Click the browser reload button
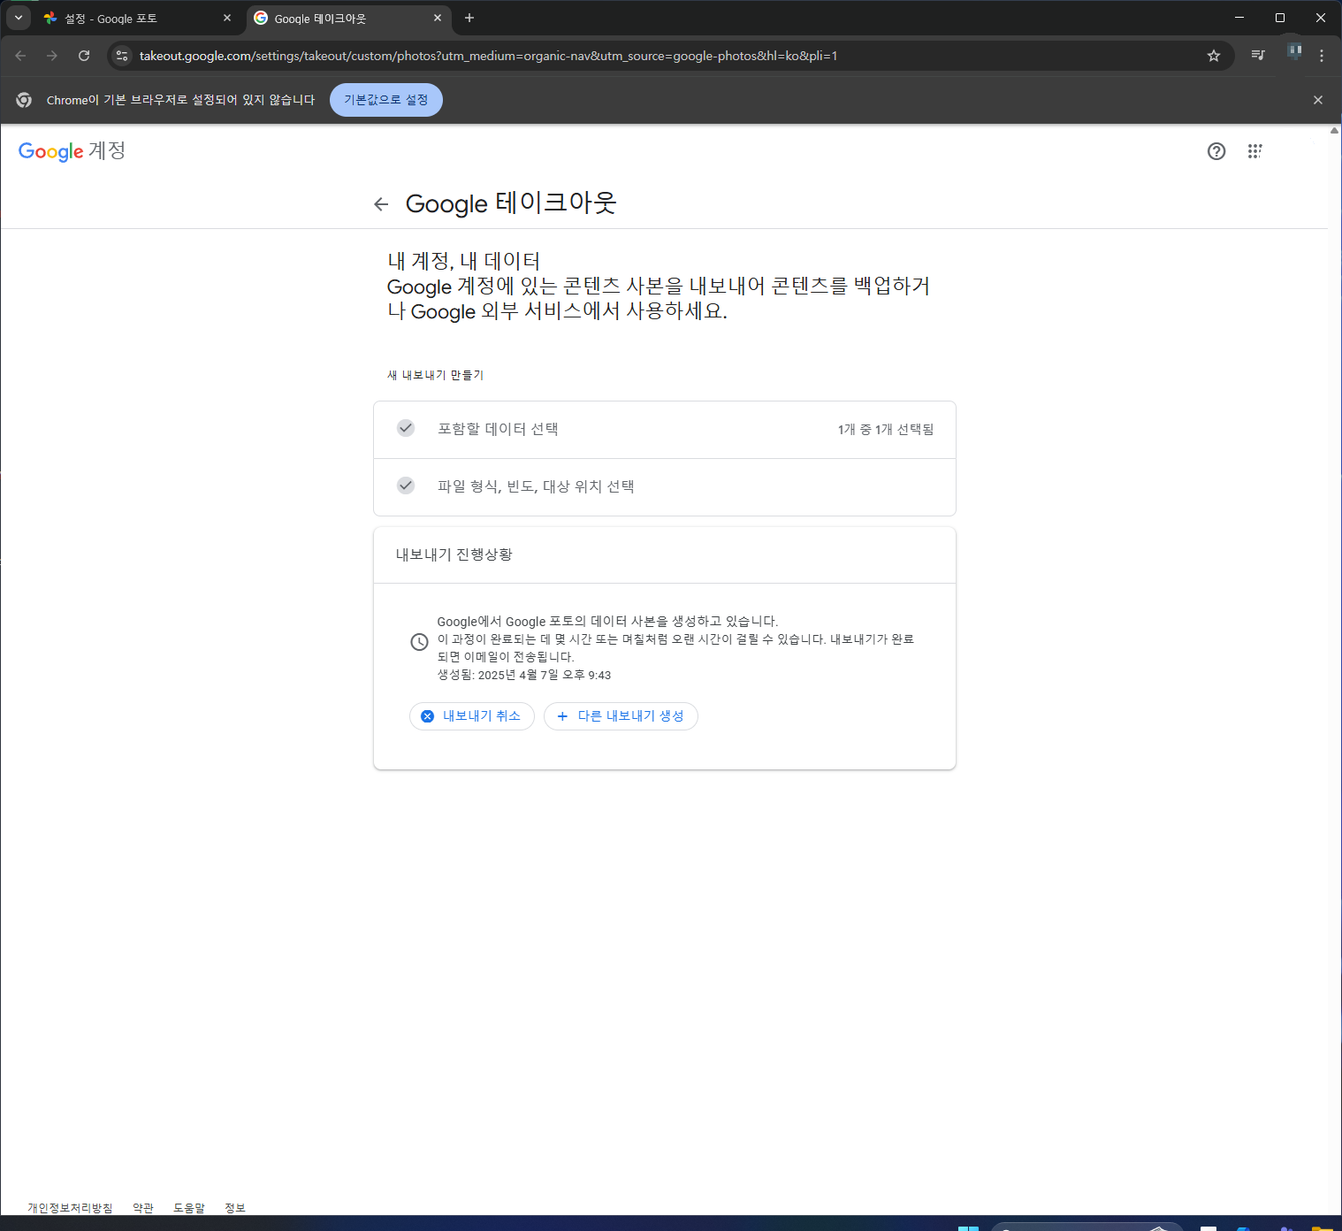Screen dimensions: 1342x1231 (84, 56)
